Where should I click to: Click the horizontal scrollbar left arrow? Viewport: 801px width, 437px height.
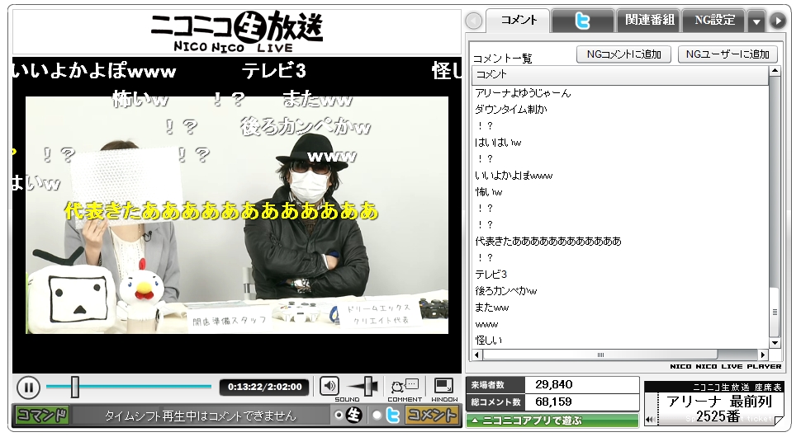[x=477, y=355]
